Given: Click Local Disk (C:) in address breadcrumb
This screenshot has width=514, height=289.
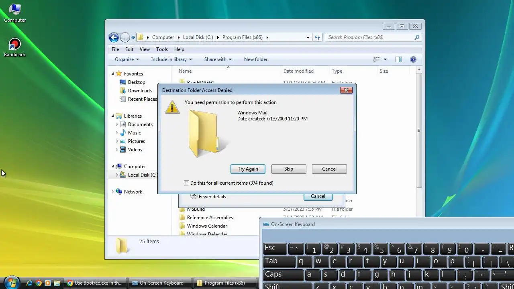Looking at the screenshot, I should click(x=198, y=37).
